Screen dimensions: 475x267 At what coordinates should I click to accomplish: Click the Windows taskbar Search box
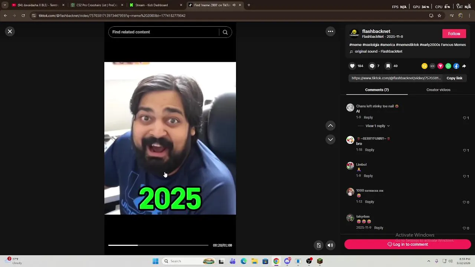click(189, 261)
